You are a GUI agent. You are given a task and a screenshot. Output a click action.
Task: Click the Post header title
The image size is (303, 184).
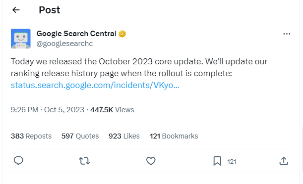[50, 10]
